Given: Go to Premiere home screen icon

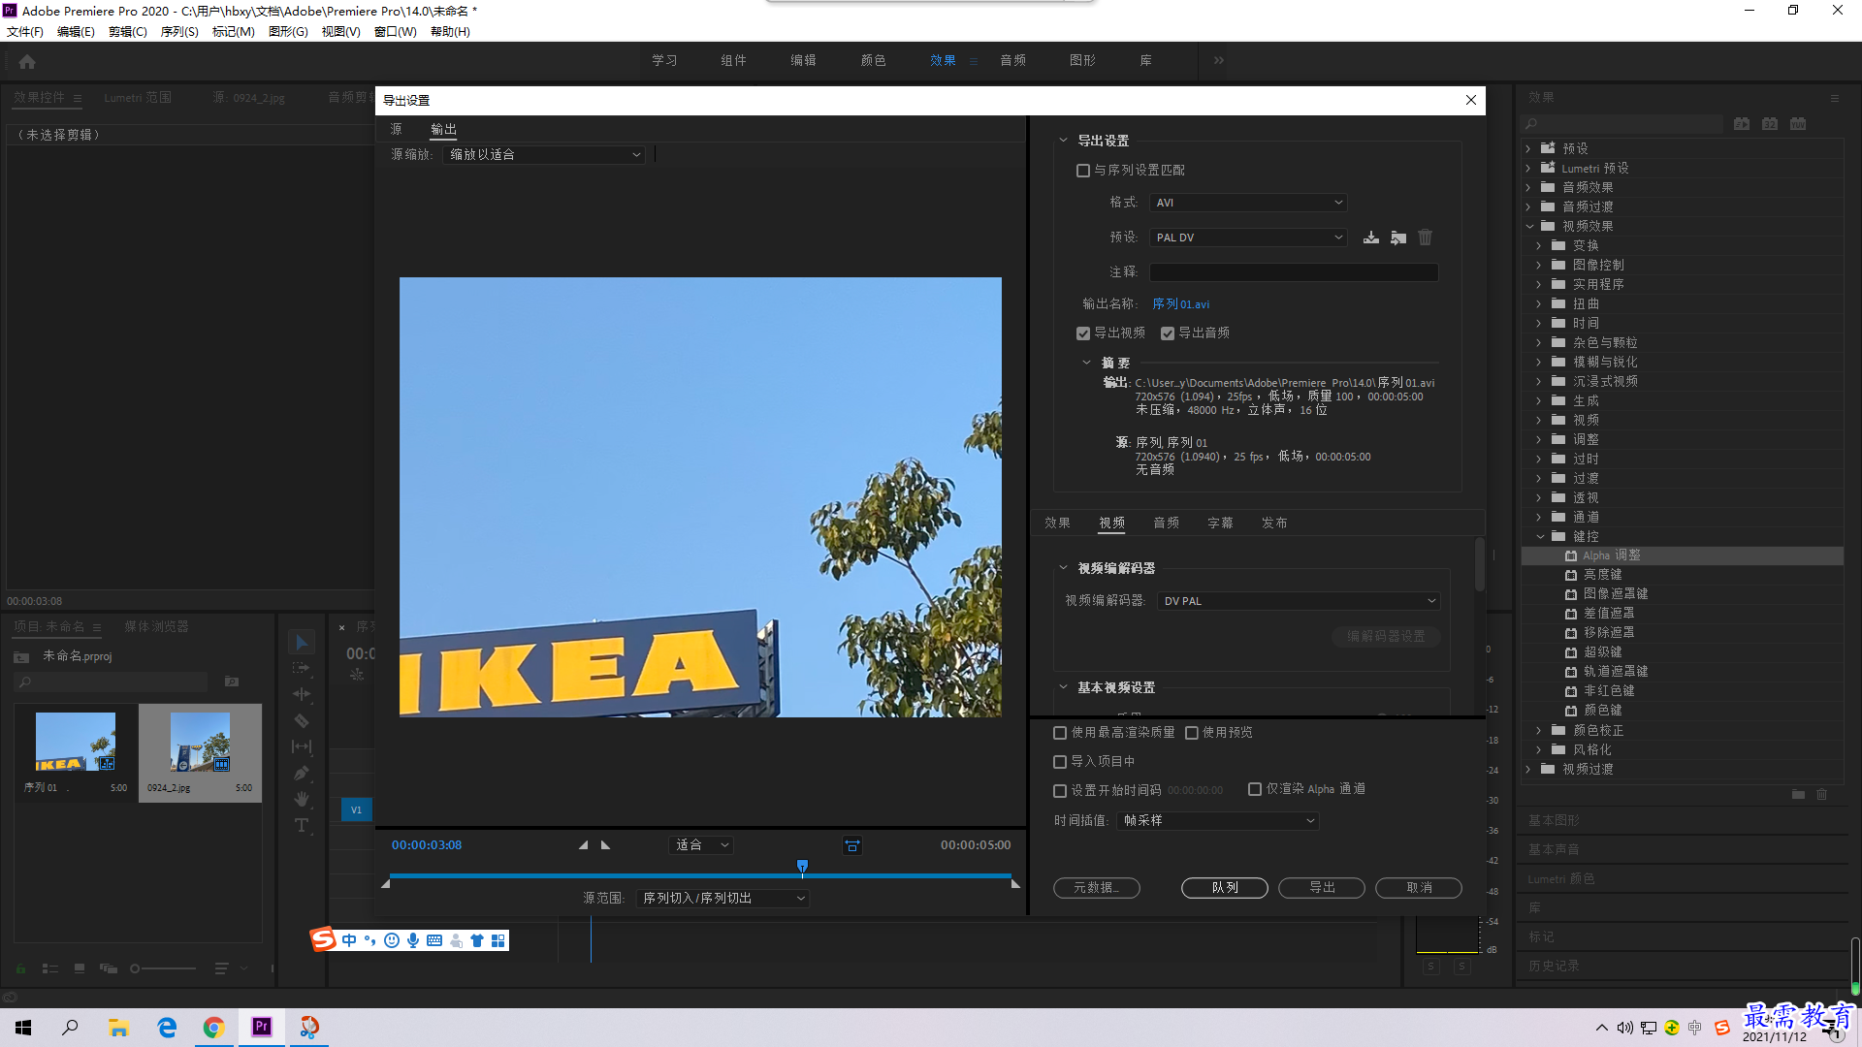Looking at the screenshot, I should pos(27,62).
